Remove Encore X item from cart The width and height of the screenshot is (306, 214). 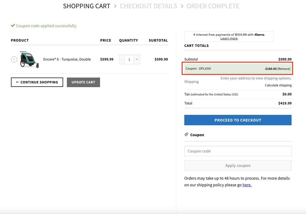tap(14, 59)
